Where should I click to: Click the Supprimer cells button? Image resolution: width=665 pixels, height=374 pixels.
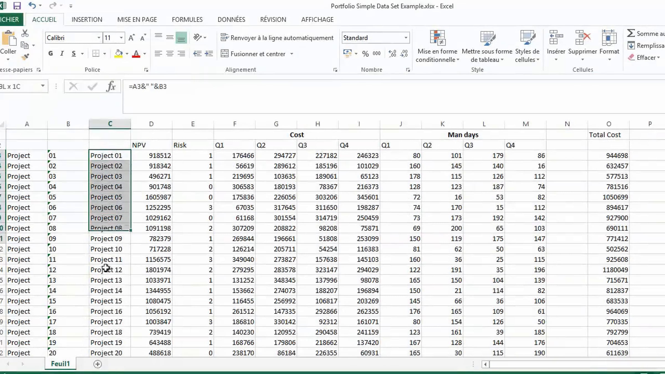582,46
